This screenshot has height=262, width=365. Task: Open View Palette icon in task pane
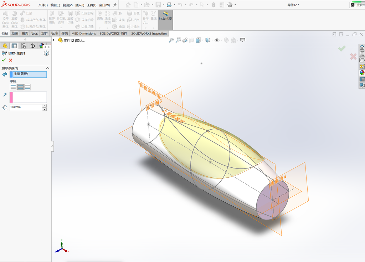coord(362,66)
